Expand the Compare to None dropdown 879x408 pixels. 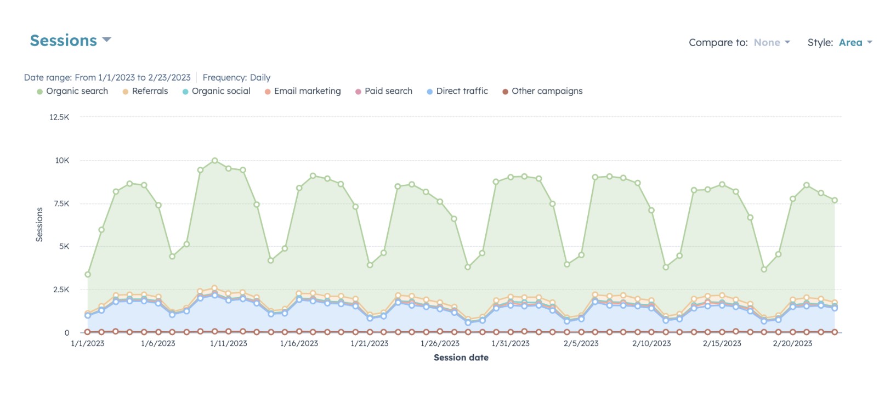[772, 43]
